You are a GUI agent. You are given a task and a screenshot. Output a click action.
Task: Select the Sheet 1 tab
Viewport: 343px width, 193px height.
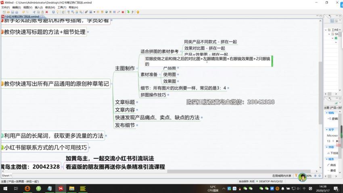point(6,176)
